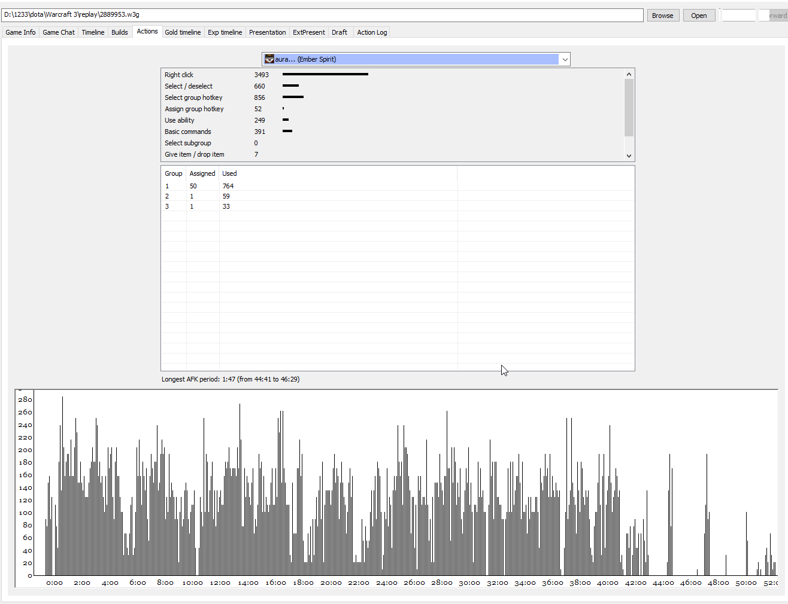
Task: Click the 0:00 label on chart axis
Action: tap(54, 582)
